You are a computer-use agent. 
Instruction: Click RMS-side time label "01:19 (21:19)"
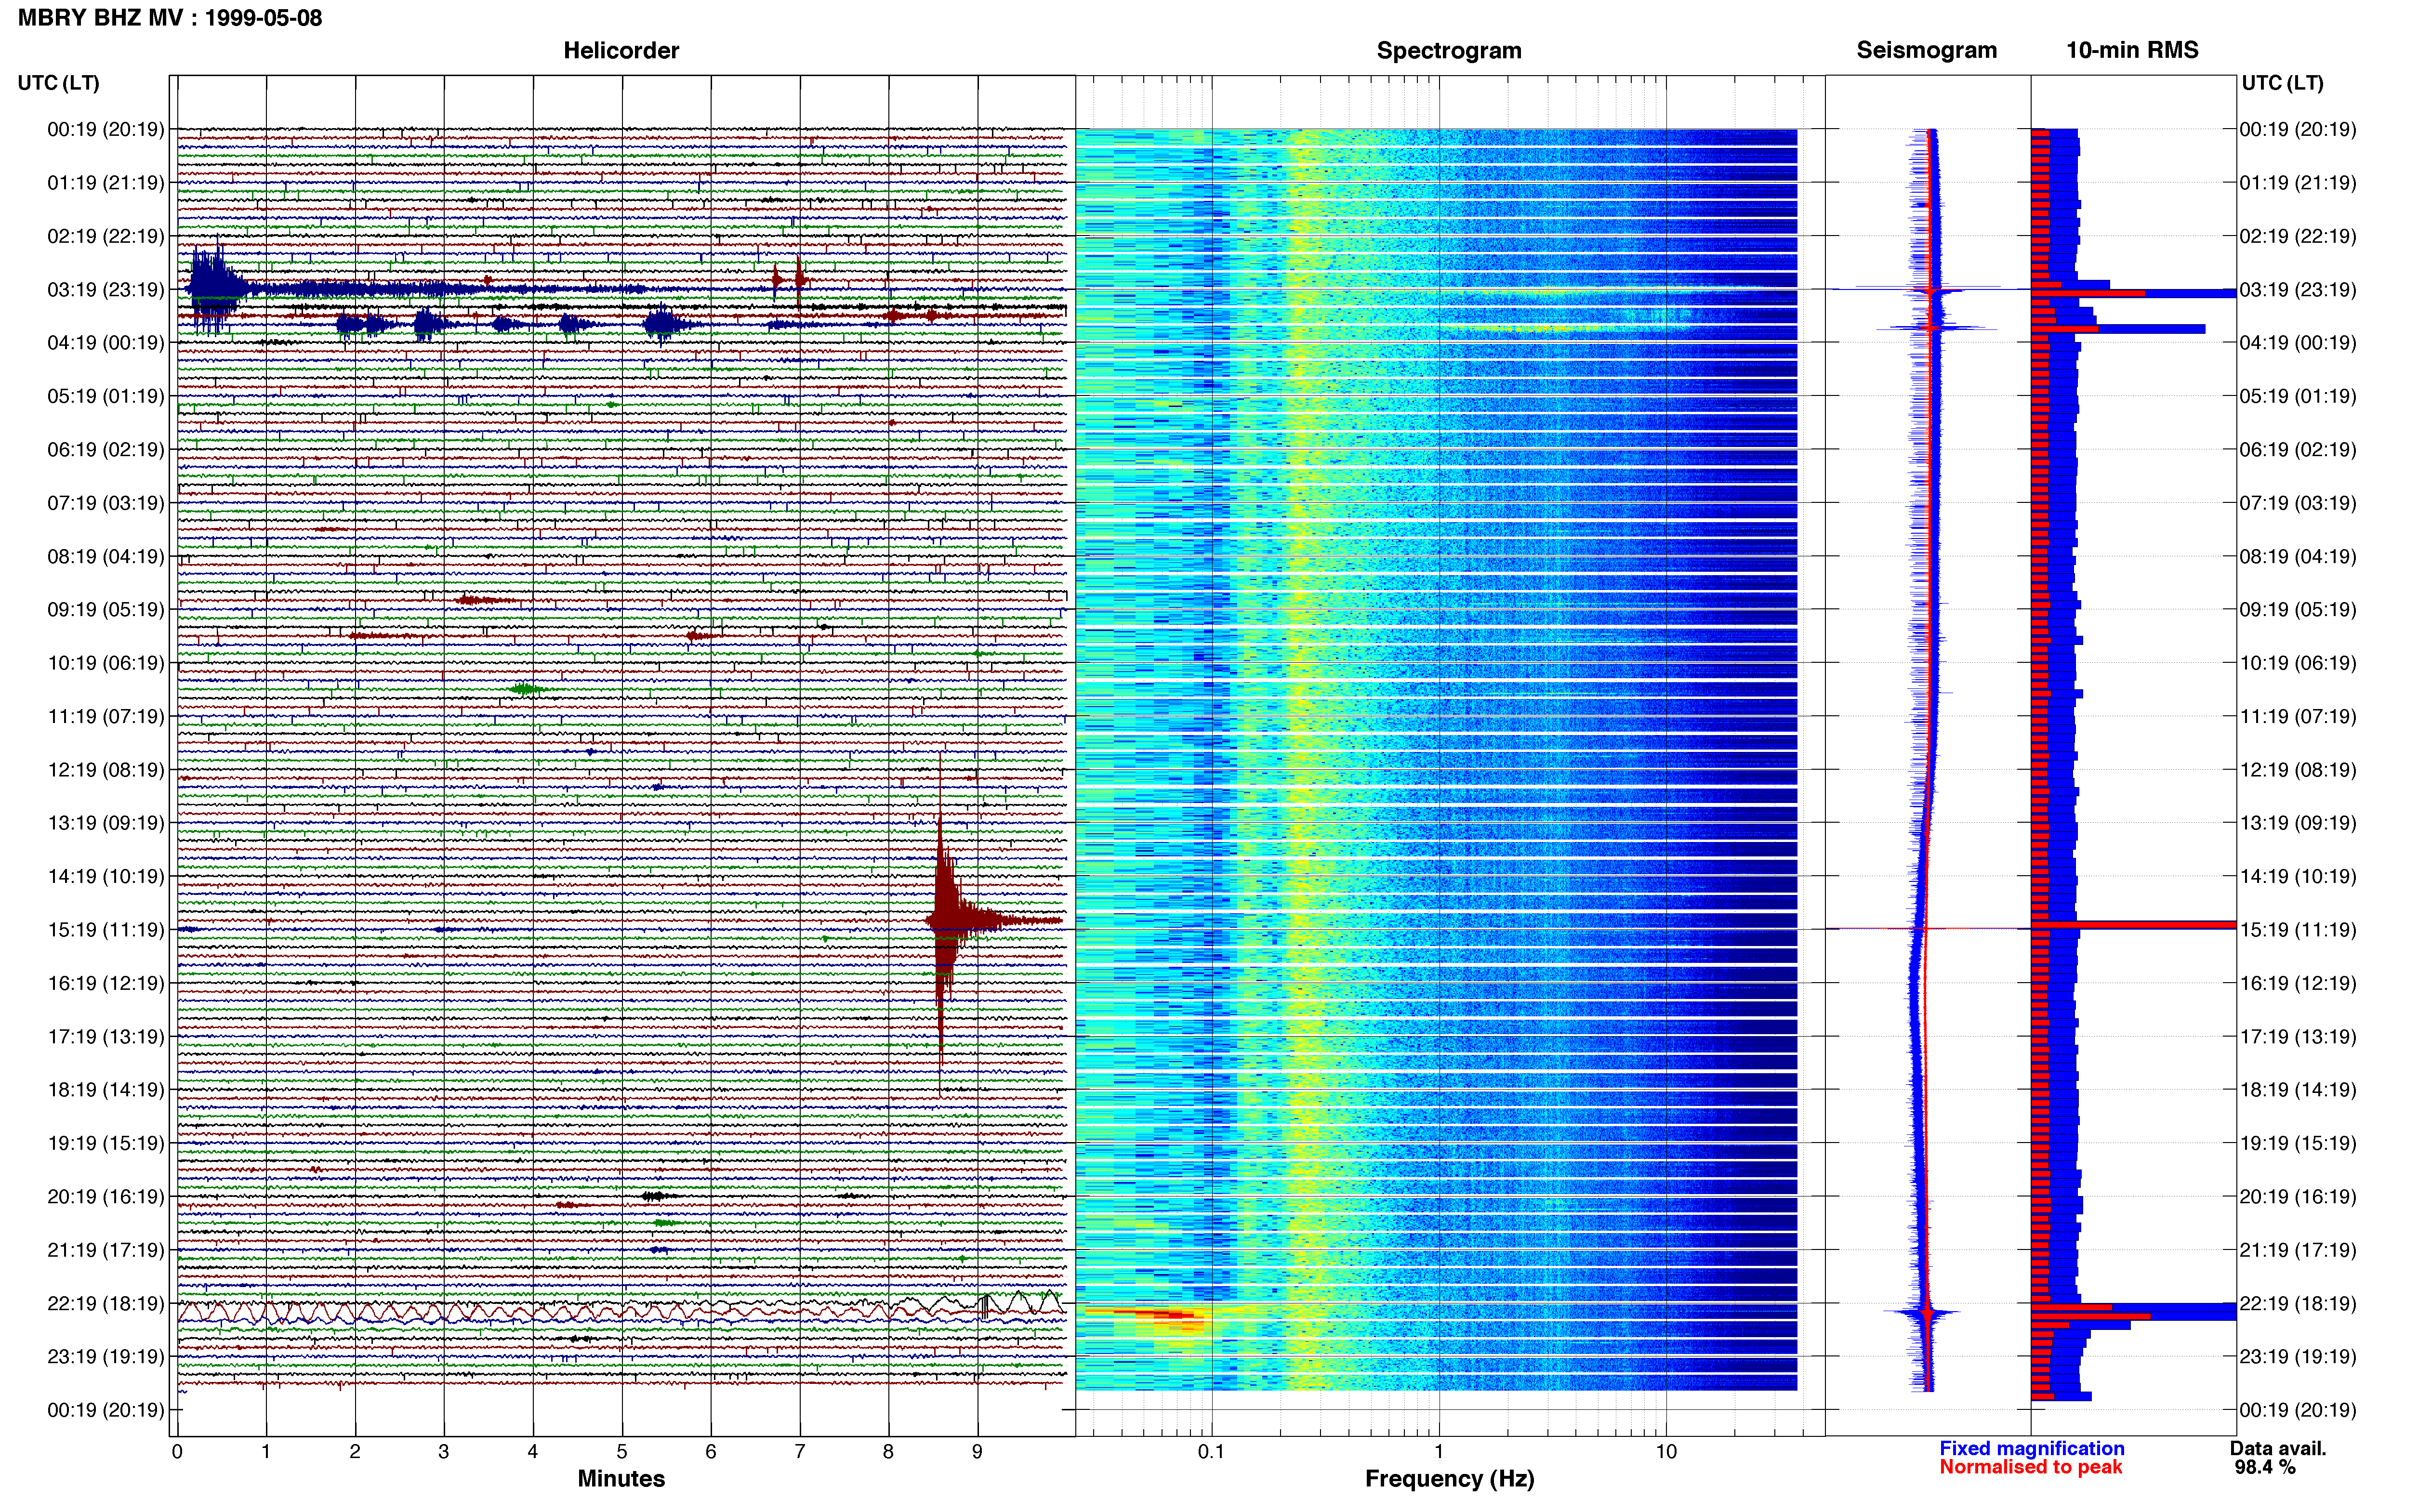tap(2297, 183)
